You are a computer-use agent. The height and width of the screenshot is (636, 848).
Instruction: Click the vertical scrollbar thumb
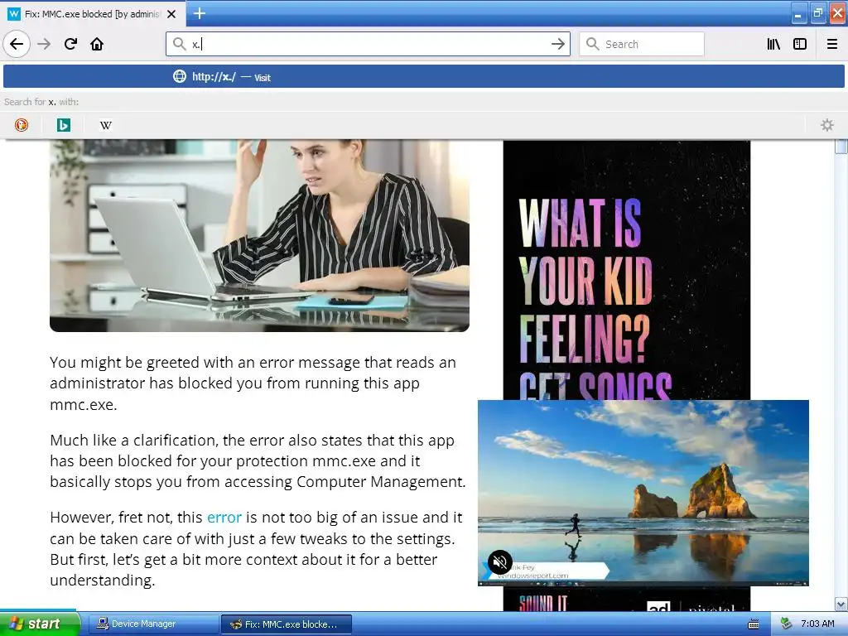[x=841, y=147]
